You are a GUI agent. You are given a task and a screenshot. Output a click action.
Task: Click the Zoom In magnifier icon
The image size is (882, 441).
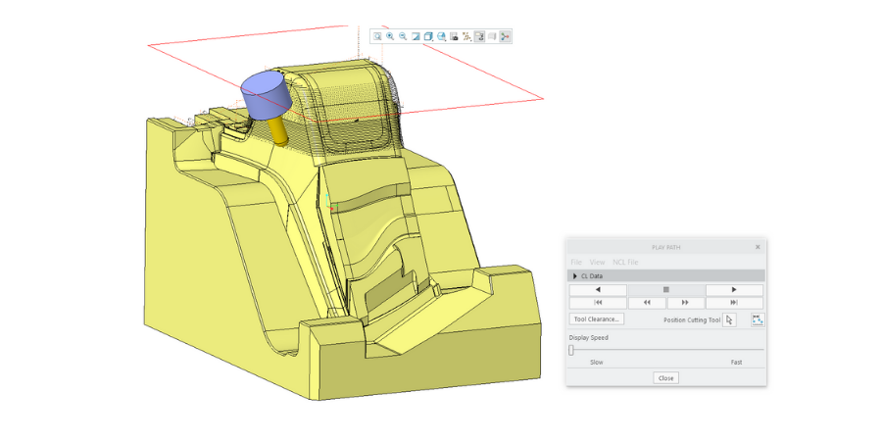click(x=390, y=36)
